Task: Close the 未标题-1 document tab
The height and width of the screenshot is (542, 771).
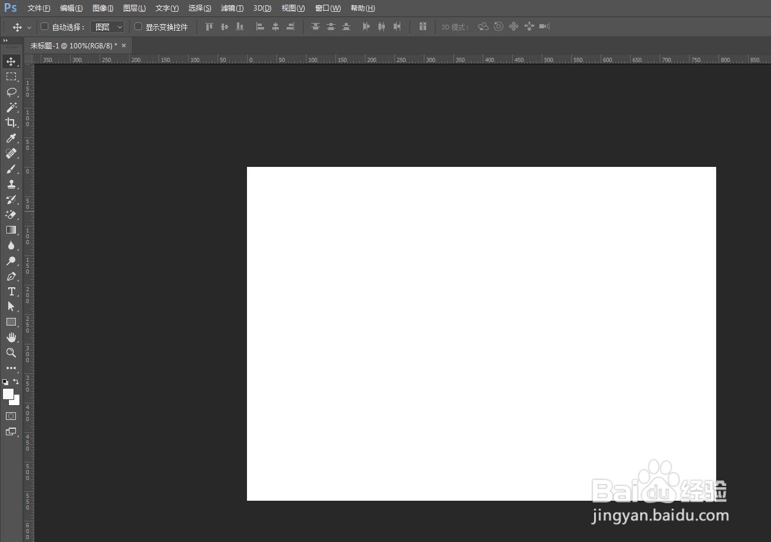Action: 124,45
